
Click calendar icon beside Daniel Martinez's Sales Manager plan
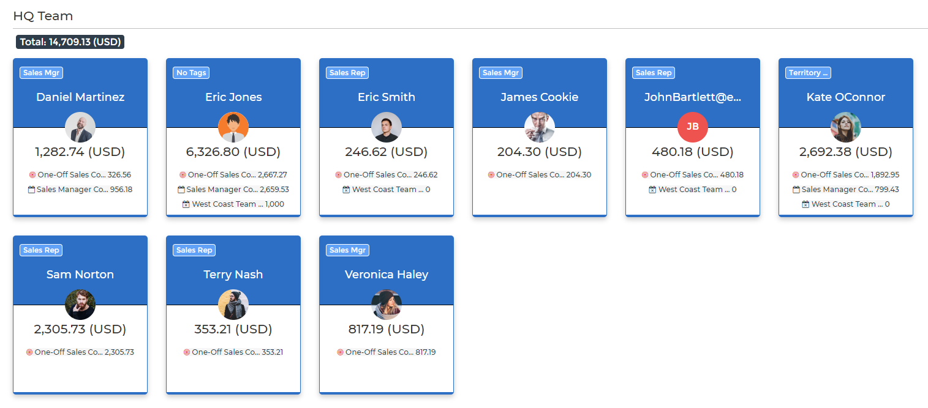32,190
